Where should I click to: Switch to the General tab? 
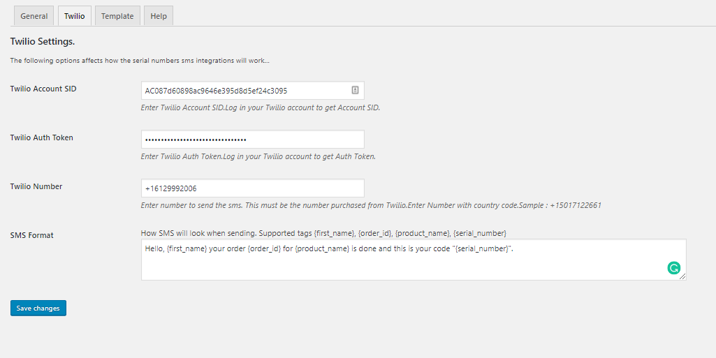click(34, 16)
